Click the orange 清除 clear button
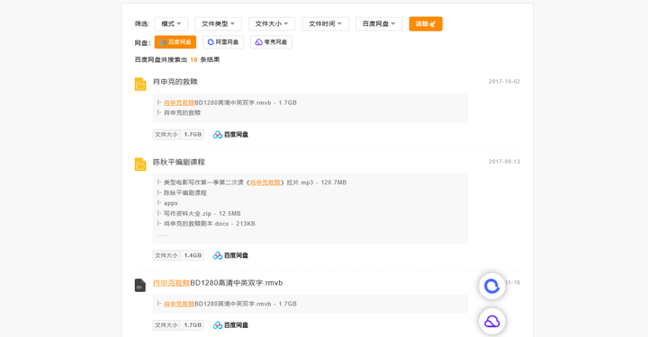Screen dimensions: 648x337 click(x=426, y=24)
